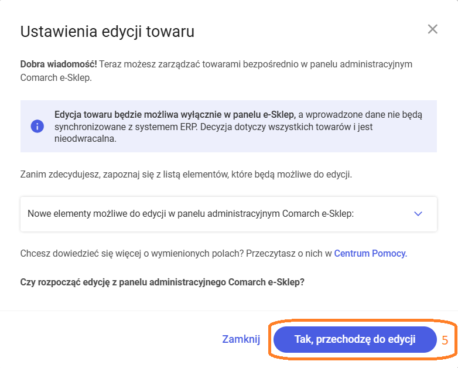This screenshot has width=458, height=368.
Task: Open the Centrum Pomocy link
Action: (x=370, y=253)
